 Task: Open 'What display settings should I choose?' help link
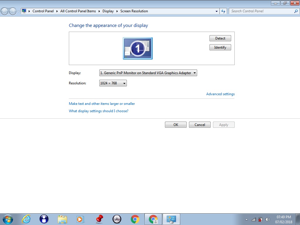[98, 111]
